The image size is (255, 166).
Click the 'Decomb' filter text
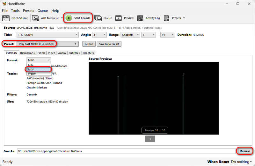(x=32, y=94)
